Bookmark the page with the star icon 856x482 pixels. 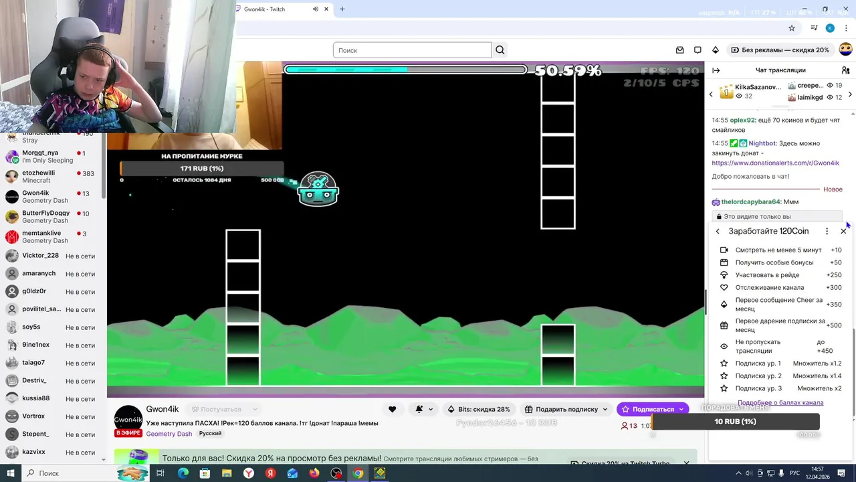(792, 28)
